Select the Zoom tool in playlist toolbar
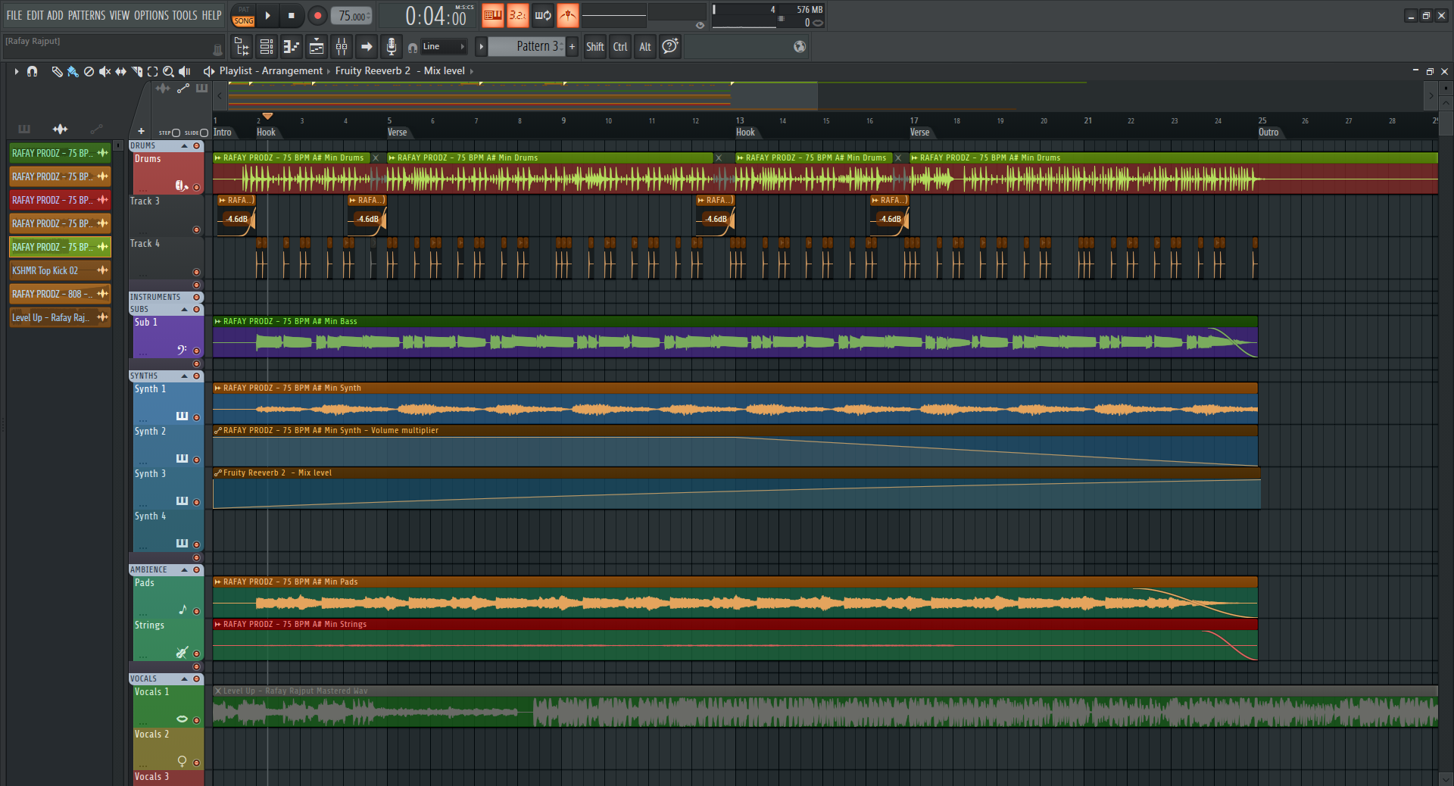Viewport: 1454px width, 786px height. click(x=168, y=71)
